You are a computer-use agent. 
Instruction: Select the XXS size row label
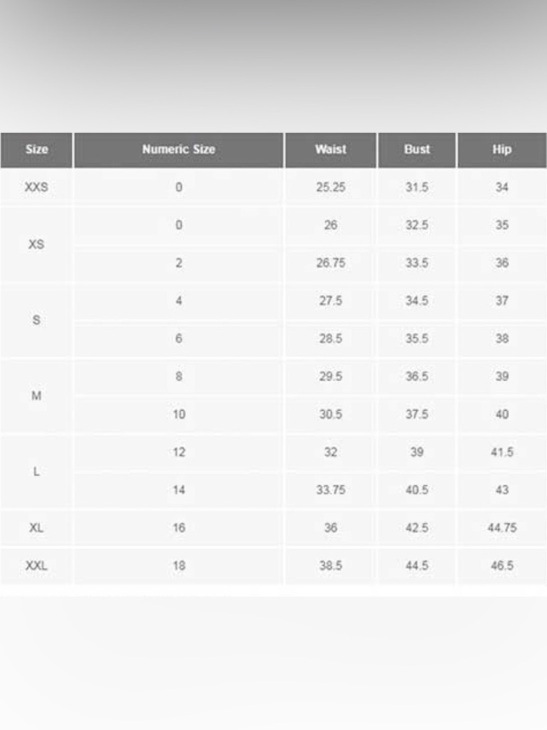coord(36,187)
